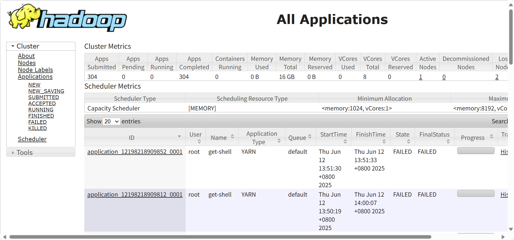Click History link for application 9852_0001
Screen dimensions: 514x240
coord(504,152)
